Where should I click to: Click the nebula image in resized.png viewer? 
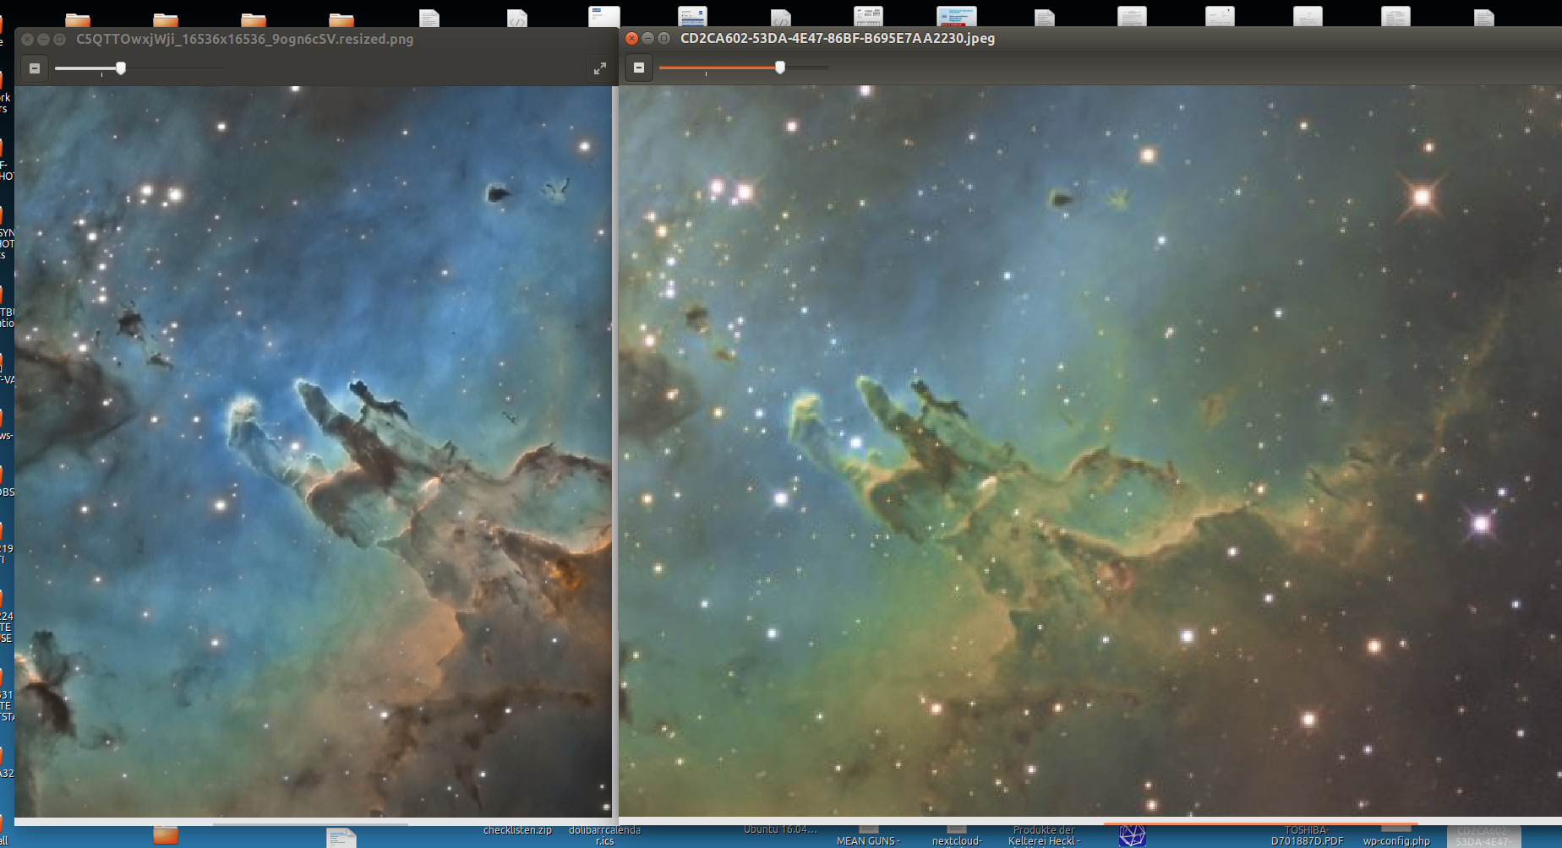313,452
